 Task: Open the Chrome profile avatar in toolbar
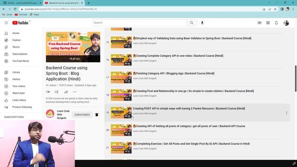click(x=288, y=9)
